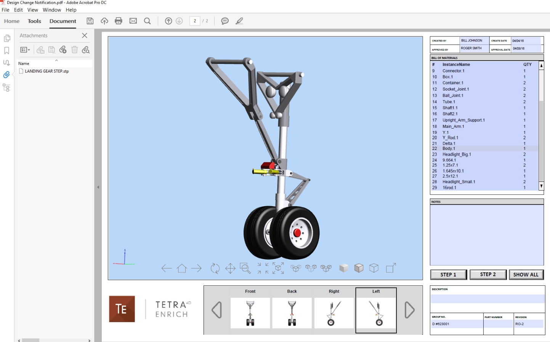This screenshot has height=342, width=550.
Task: Select the 3D zoom tool
Action: tap(245, 268)
